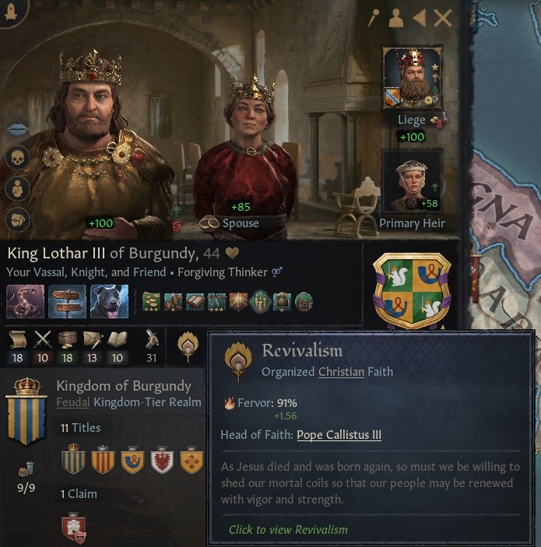Select the Kingdom of Burgundy striped banner

26,412
